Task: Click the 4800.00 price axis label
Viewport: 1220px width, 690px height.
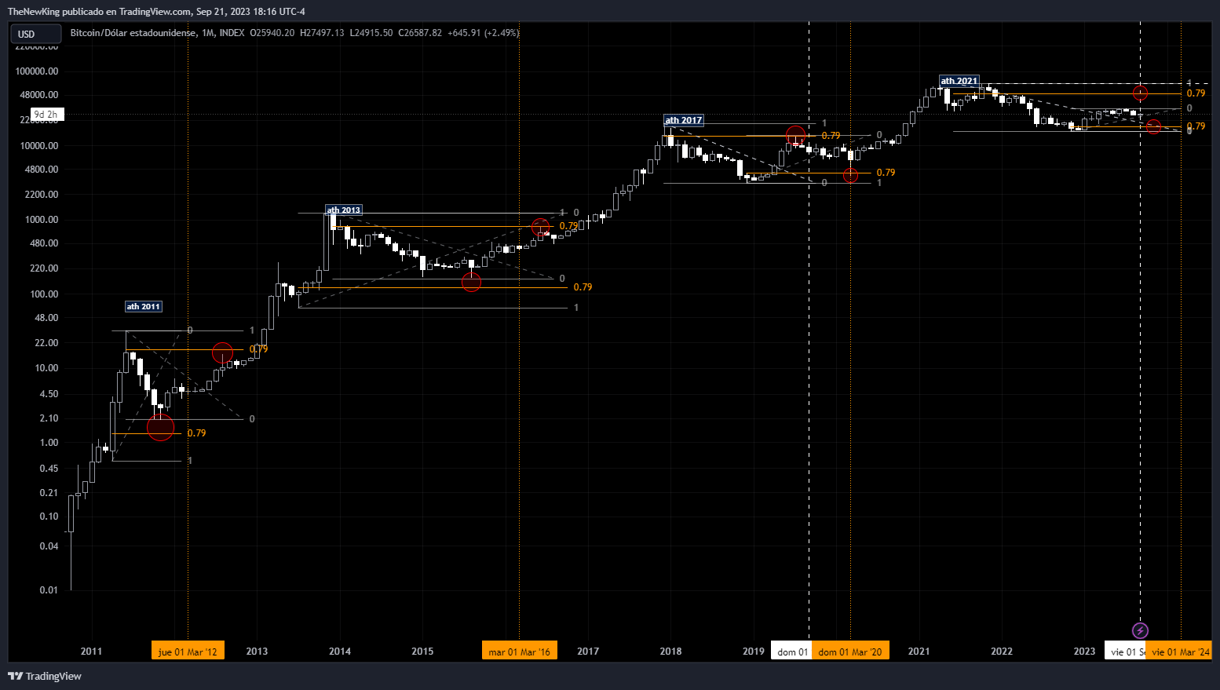Action: pos(42,170)
